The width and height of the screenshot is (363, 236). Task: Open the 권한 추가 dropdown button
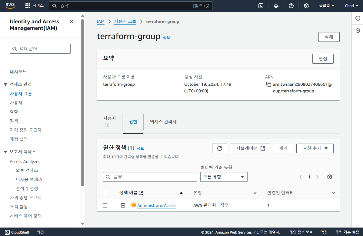315,148
